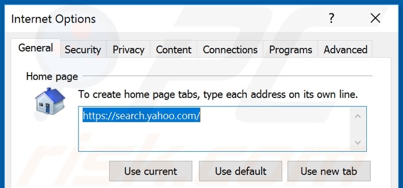Select the Privacy tab
Screen dimensions: 403x188
pyautogui.click(x=128, y=50)
